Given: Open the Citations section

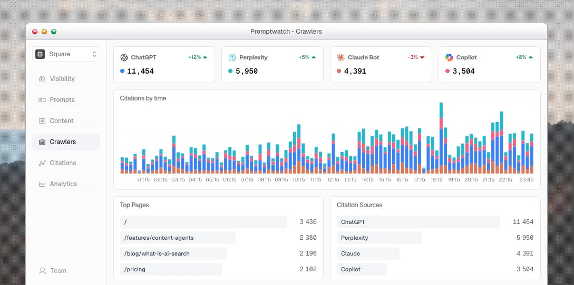Looking at the screenshot, I should 66,163.
